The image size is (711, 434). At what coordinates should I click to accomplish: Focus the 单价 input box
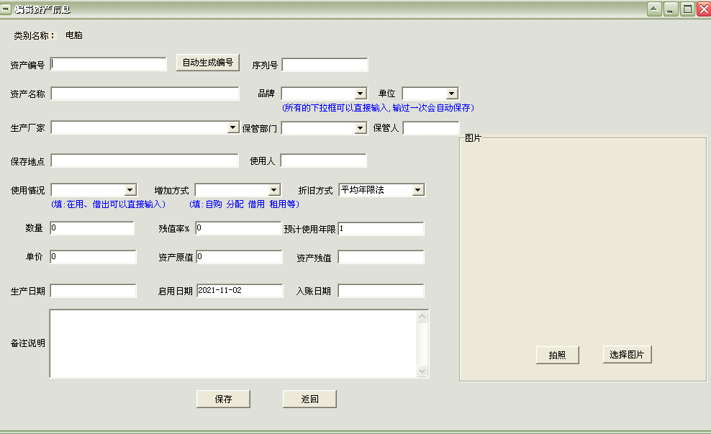click(93, 257)
